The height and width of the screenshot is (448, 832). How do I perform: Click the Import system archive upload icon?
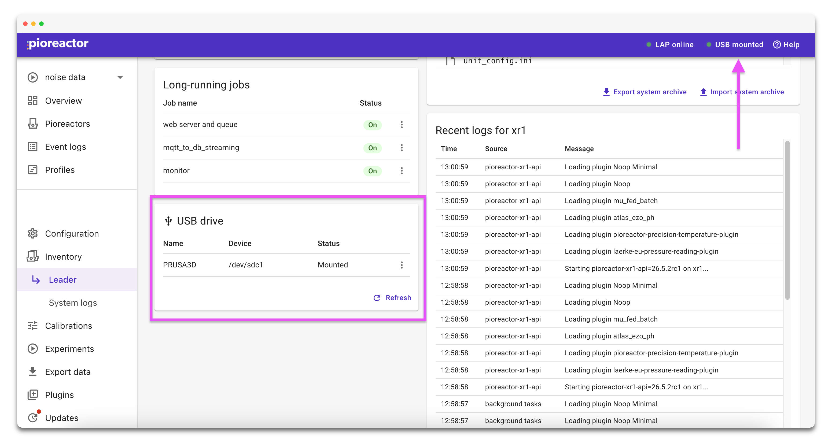(x=703, y=92)
